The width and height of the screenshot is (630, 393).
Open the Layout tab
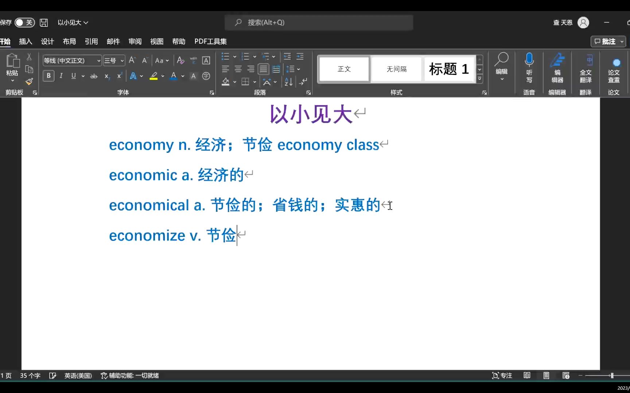point(69,41)
